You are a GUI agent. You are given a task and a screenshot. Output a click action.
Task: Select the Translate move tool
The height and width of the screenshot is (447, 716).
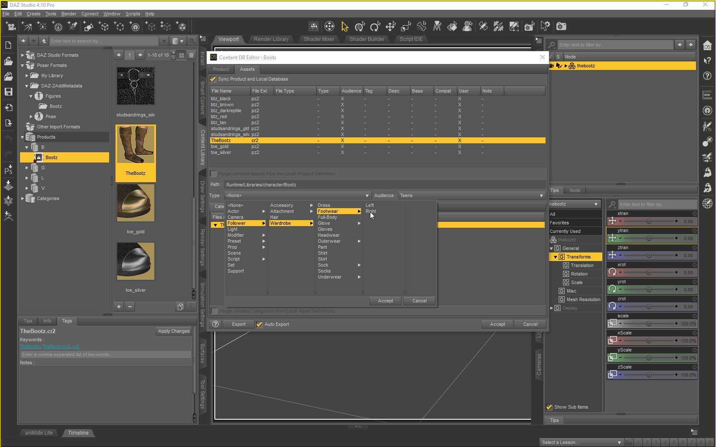(390, 27)
